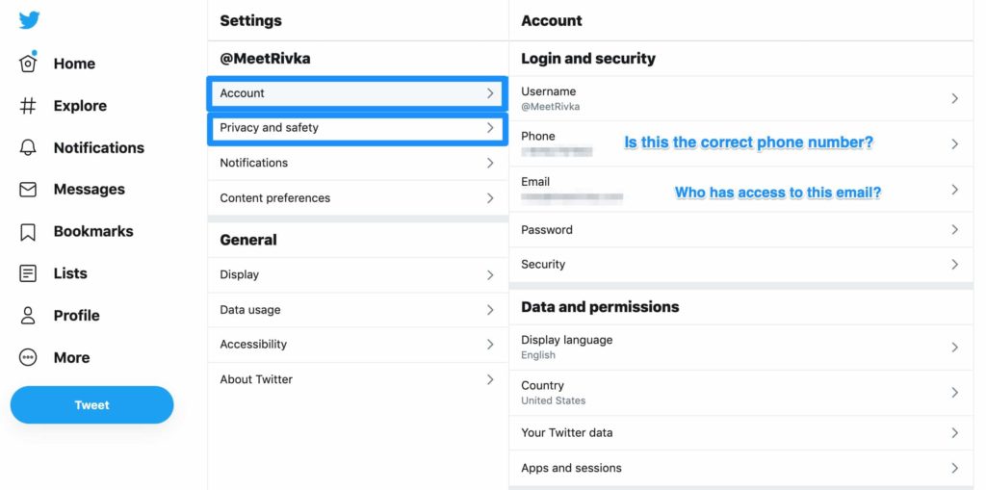Click the Messages envelope icon
986x490 pixels.
[x=28, y=190]
